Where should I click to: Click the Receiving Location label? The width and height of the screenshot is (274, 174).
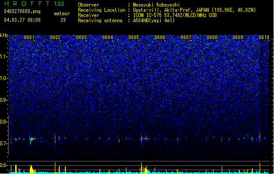click(101, 10)
